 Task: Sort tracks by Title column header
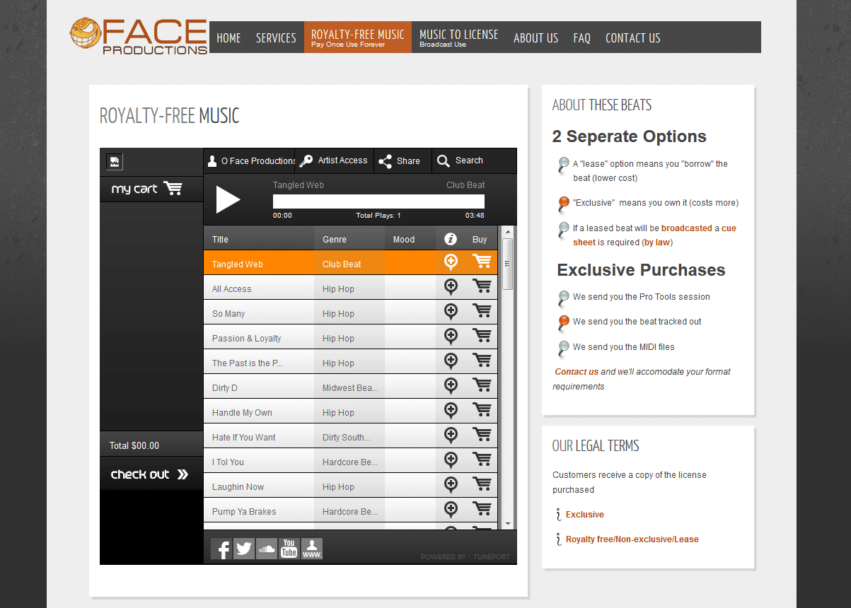click(x=221, y=240)
